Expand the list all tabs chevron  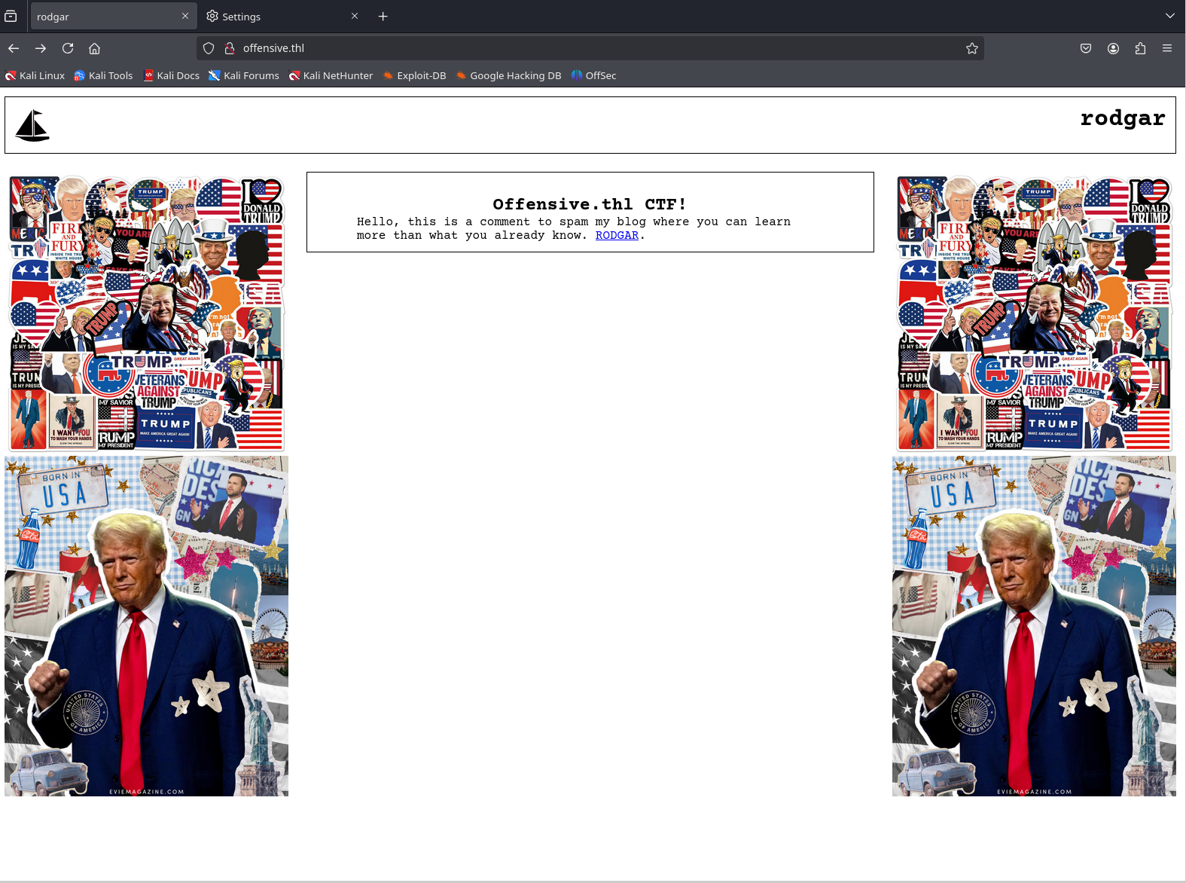click(x=1169, y=16)
